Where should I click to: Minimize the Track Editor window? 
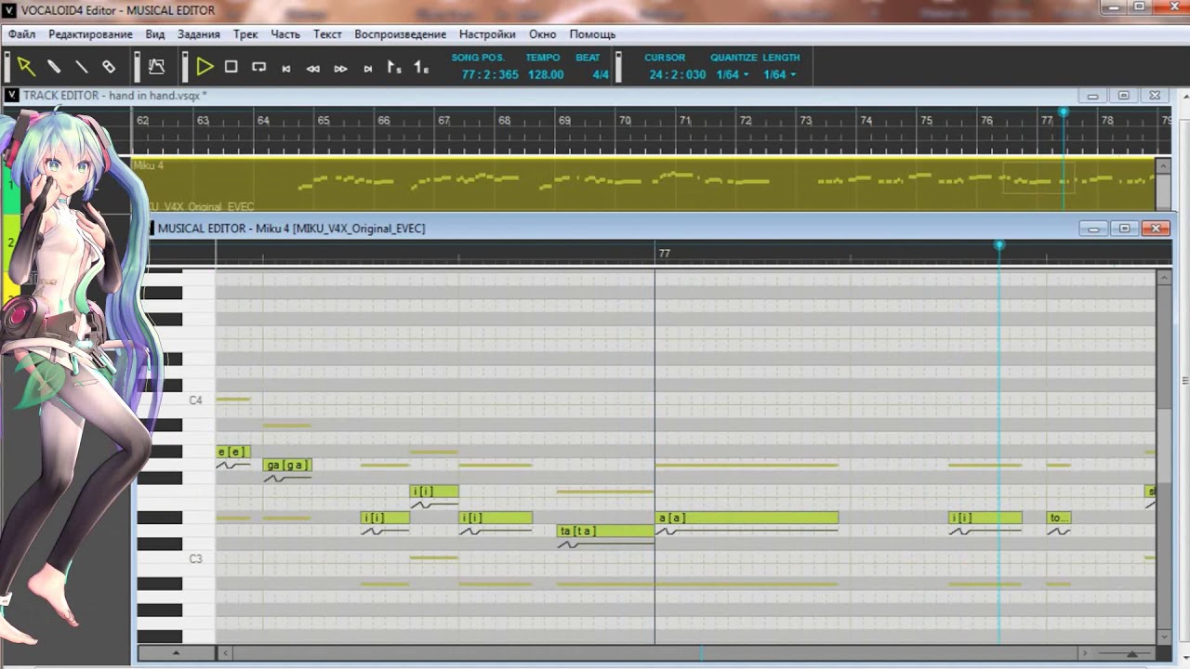pyautogui.click(x=1092, y=95)
